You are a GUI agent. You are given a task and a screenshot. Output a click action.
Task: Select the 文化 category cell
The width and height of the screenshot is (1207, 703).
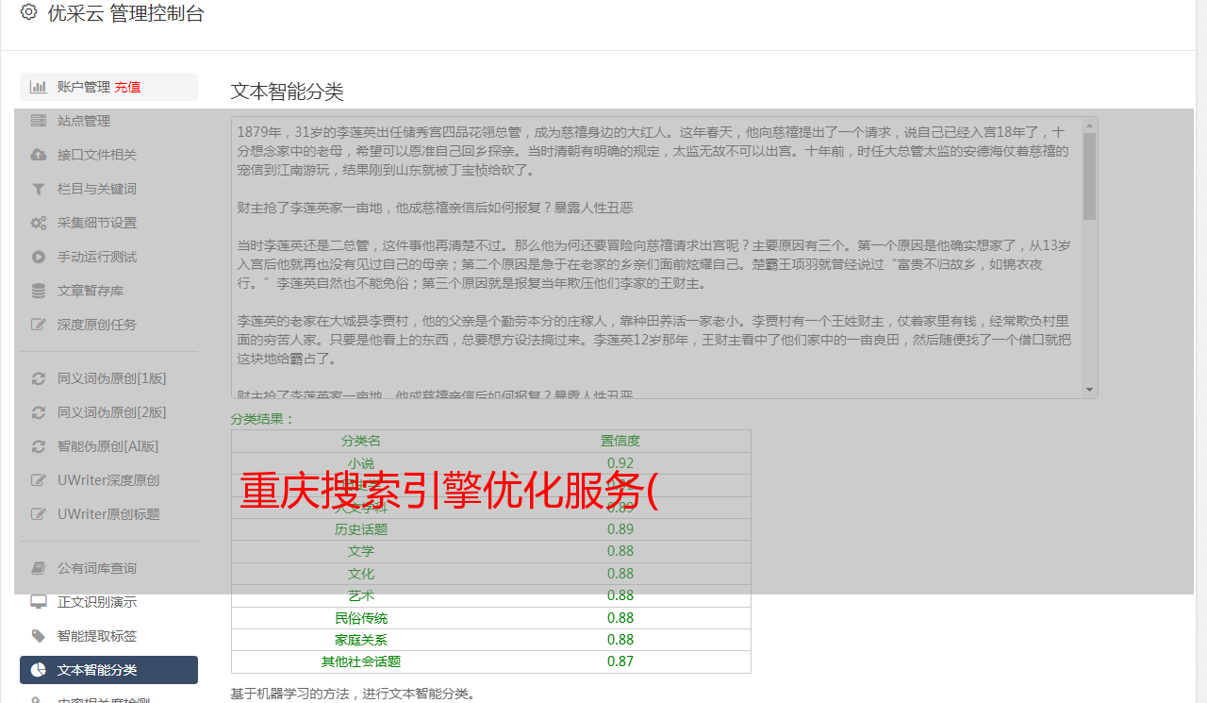tap(361, 574)
